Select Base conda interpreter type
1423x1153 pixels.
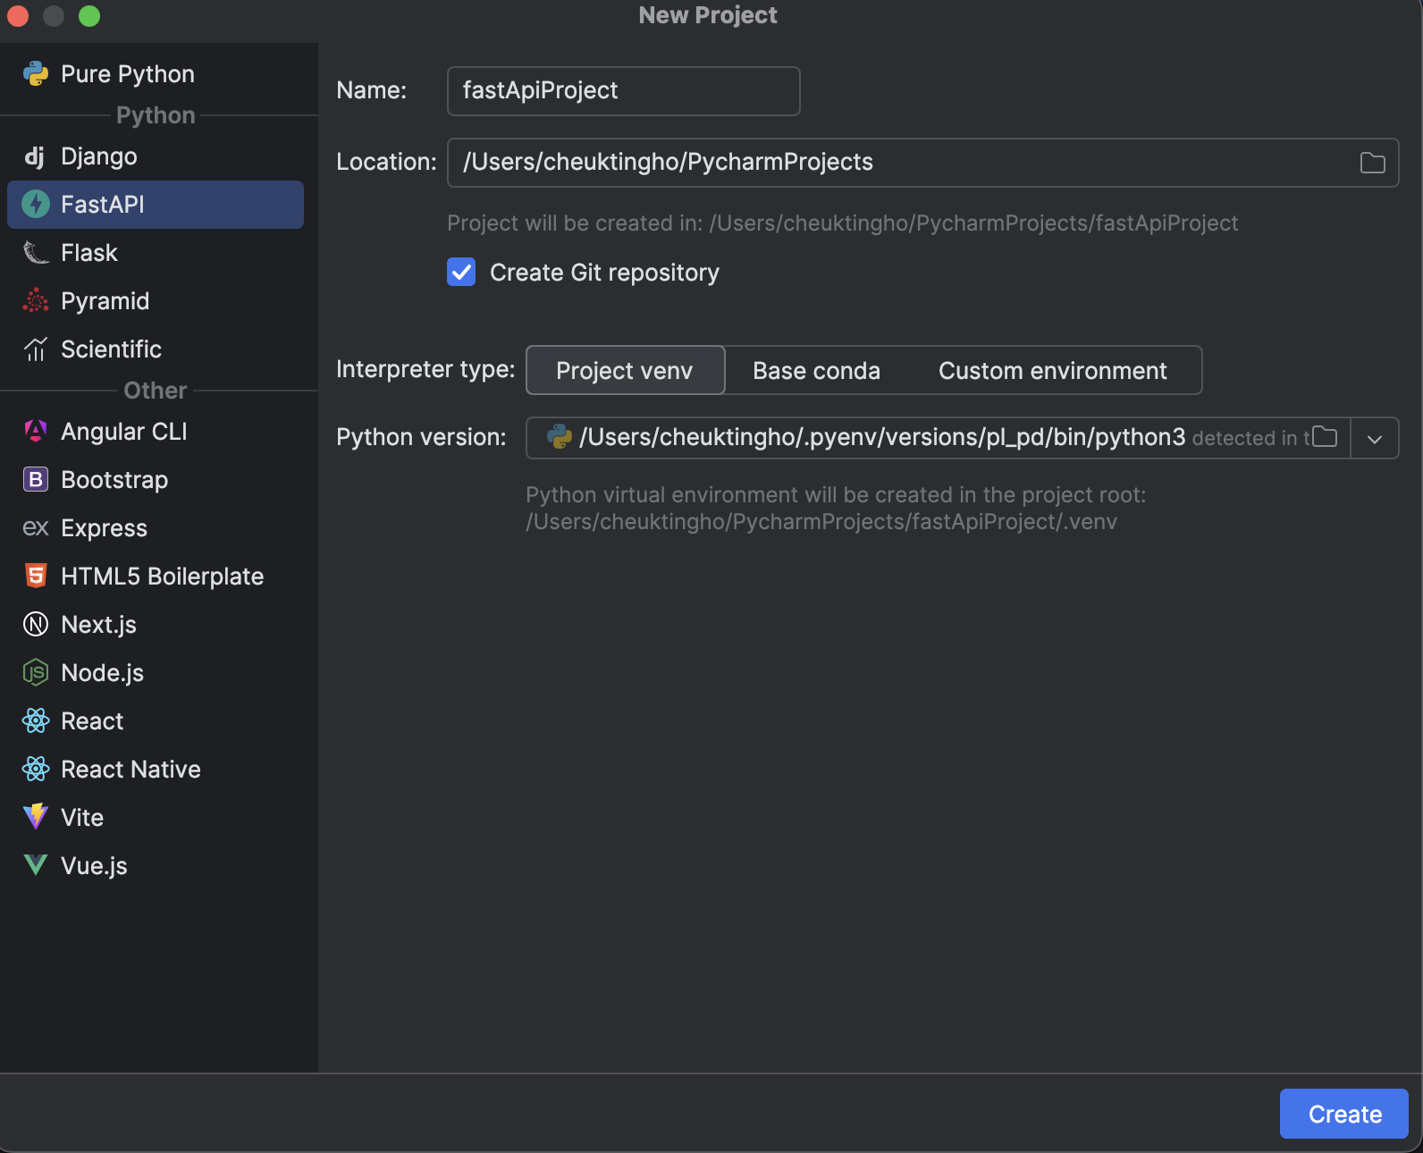816,370
